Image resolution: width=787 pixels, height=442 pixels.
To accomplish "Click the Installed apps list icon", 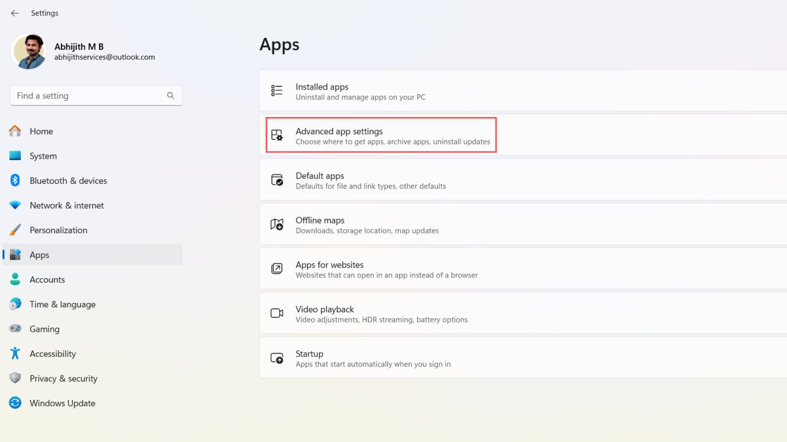I will [277, 90].
